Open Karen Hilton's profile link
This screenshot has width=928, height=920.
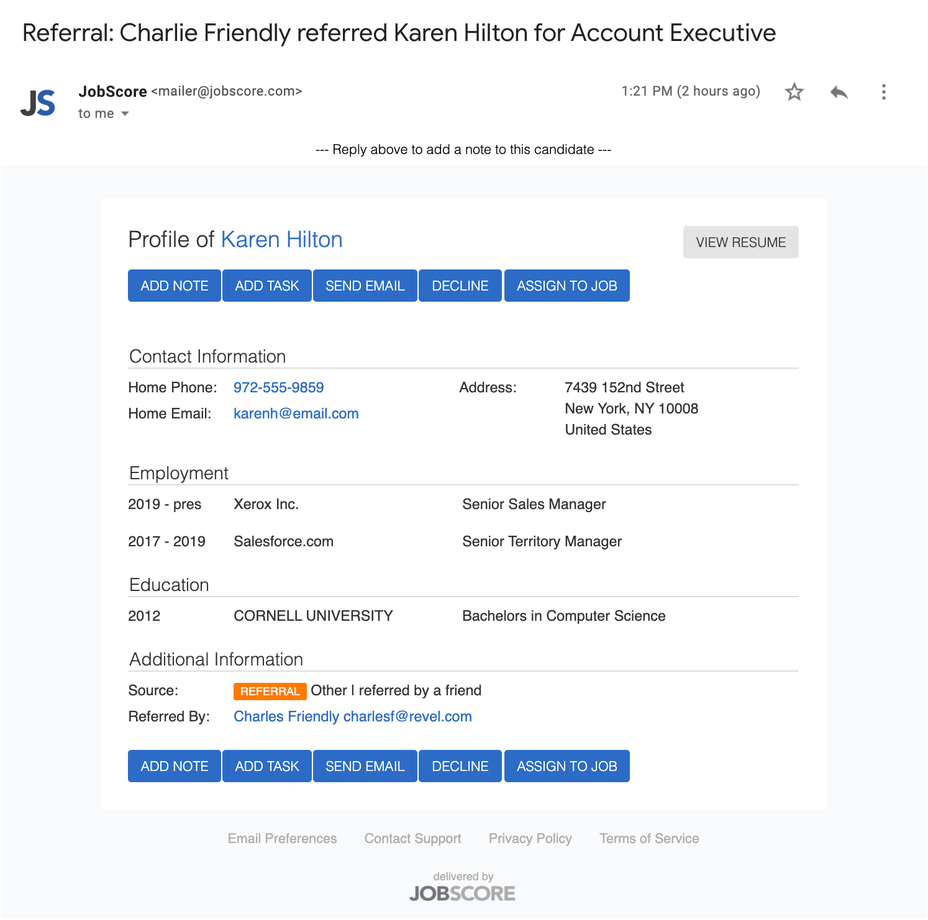(x=281, y=240)
